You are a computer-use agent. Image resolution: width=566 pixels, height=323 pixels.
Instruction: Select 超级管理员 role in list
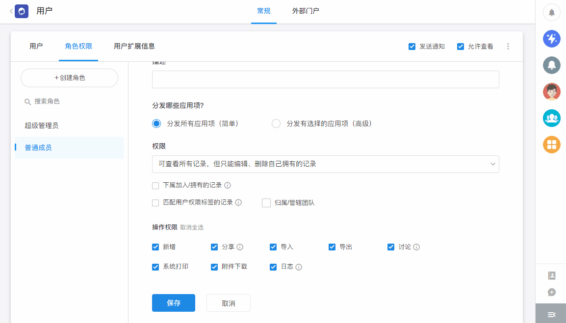tap(42, 125)
